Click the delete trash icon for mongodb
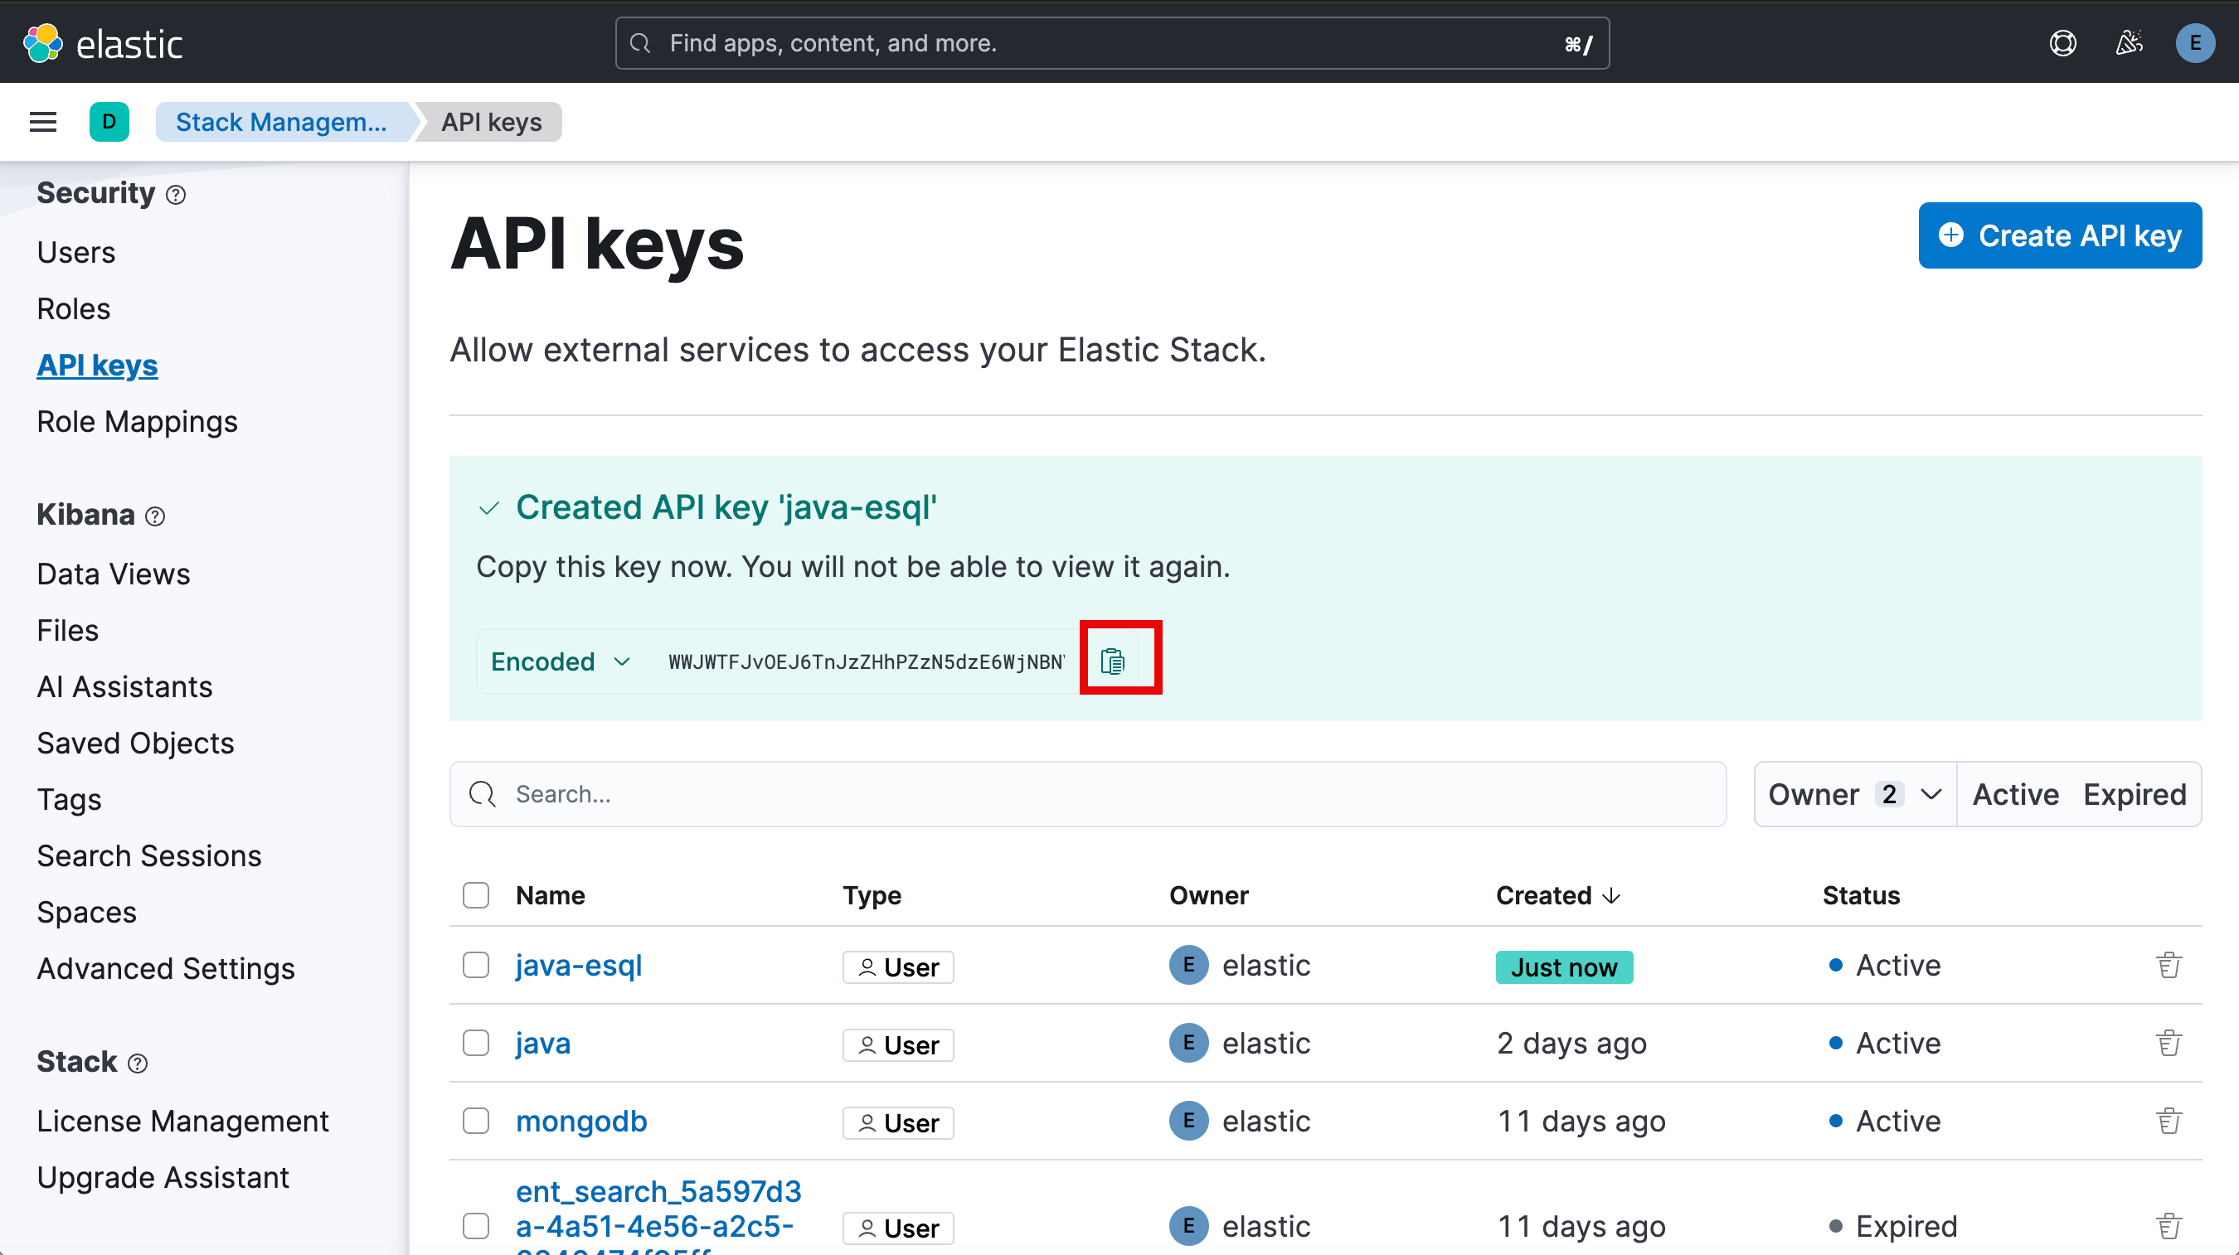The height and width of the screenshot is (1255, 2239). point(2169,1122)
